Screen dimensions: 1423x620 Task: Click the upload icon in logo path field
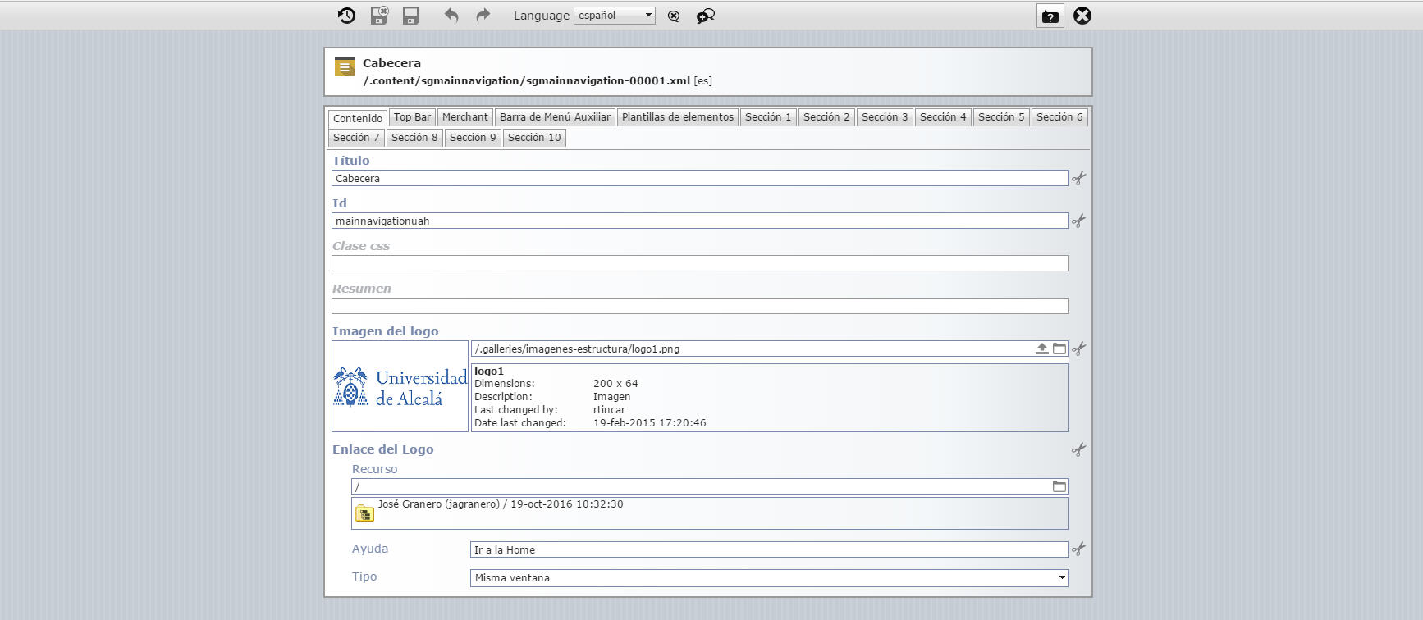(x=1041, y=349)
